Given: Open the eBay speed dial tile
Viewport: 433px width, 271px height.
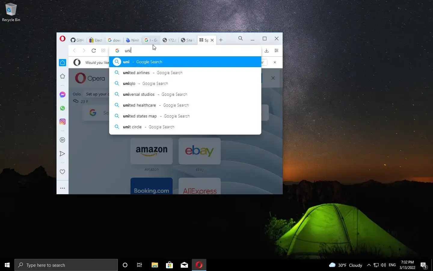Looking at the screenshot, I should pyautogui.click(x=200, y=151).
